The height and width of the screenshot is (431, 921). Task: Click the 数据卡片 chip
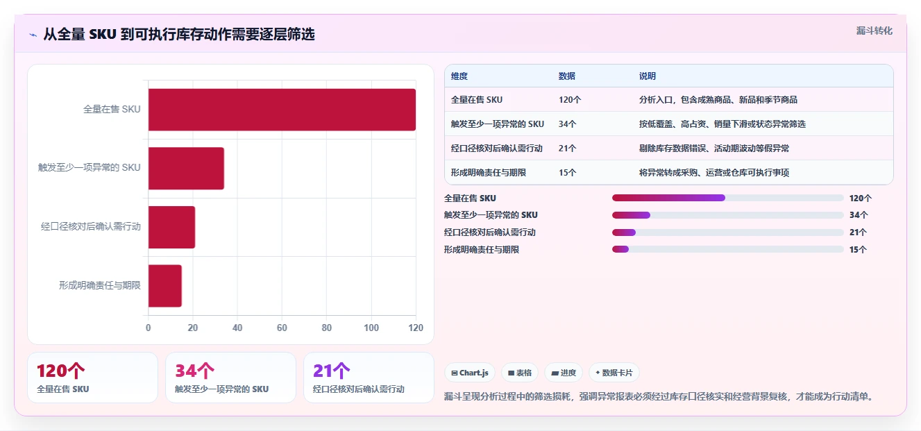point(614,373)
